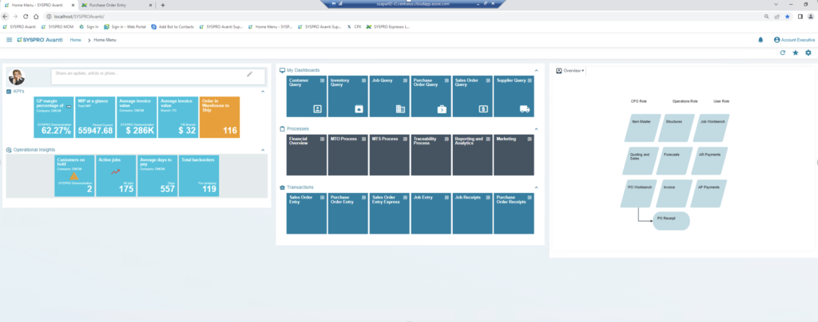Click the browser back arrow

[6, 17]
